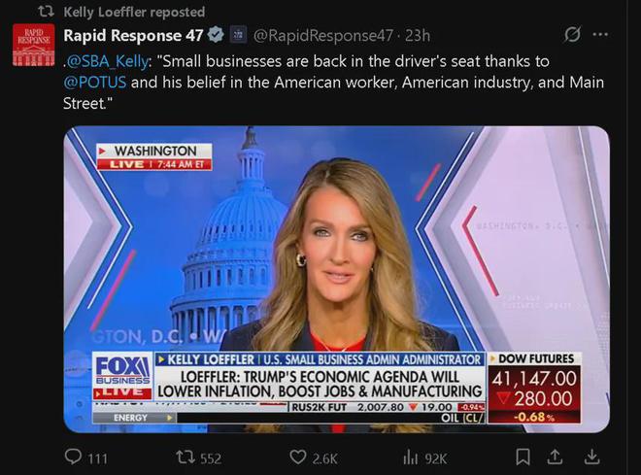This screenshot has width=641, height=475.
Task: Click the Grok circle-slash icon
Action: click(572, 36)
